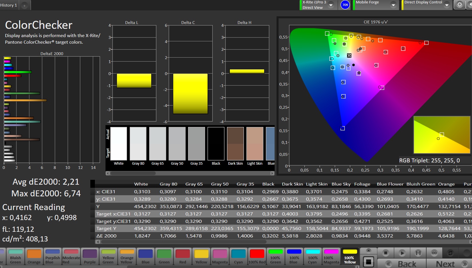472x268 pixels.
Task: Expand the Direct Display Control dropdown
Action: (x=447, y=5)
